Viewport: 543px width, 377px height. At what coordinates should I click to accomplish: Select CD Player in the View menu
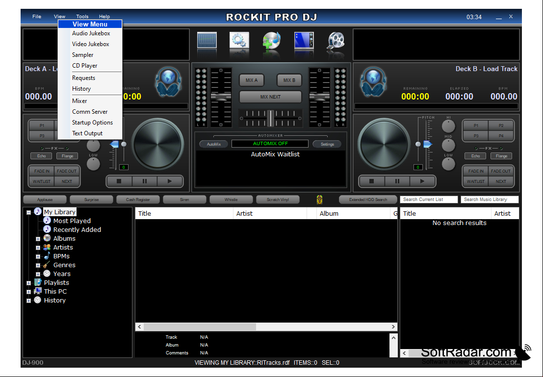[x=84, y=65]
